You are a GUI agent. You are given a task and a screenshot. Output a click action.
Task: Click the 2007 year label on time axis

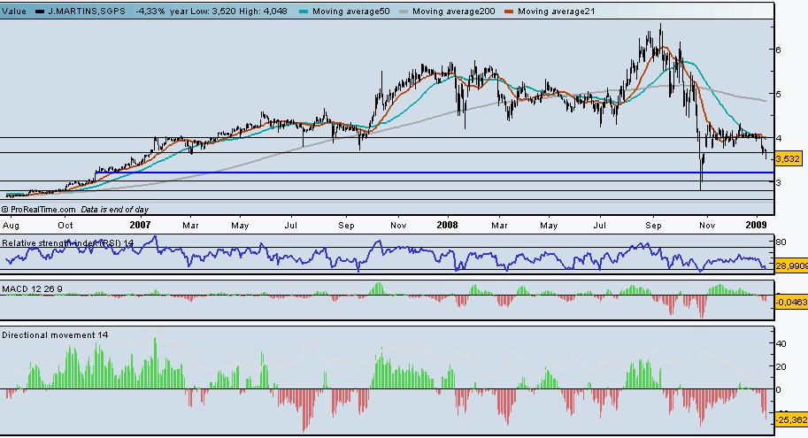point(140,225)
